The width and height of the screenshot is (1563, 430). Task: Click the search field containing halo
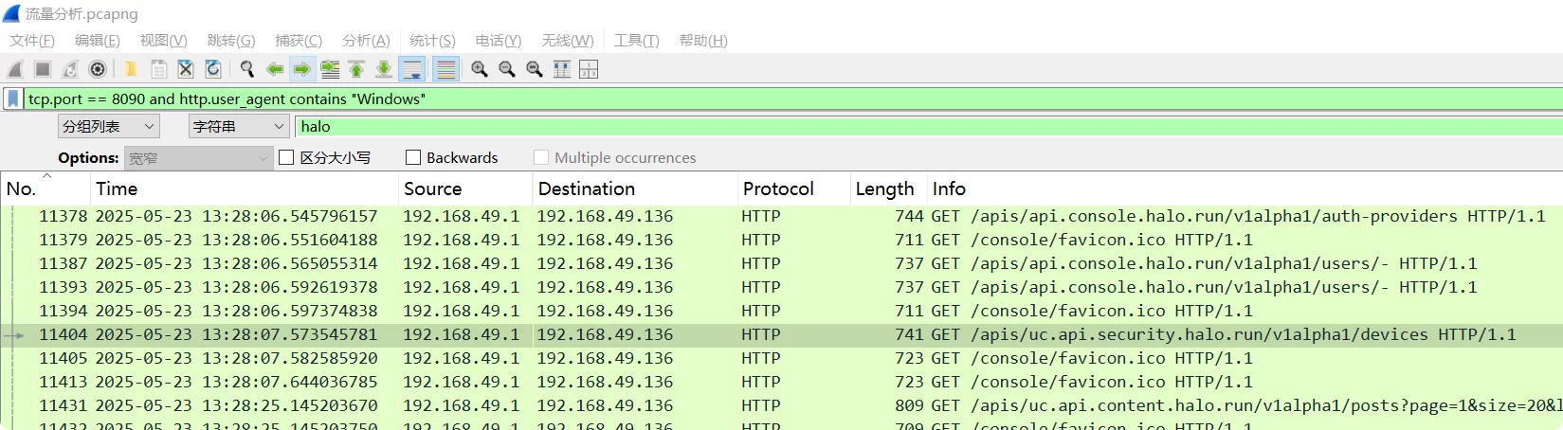click(x=929, y=126)
